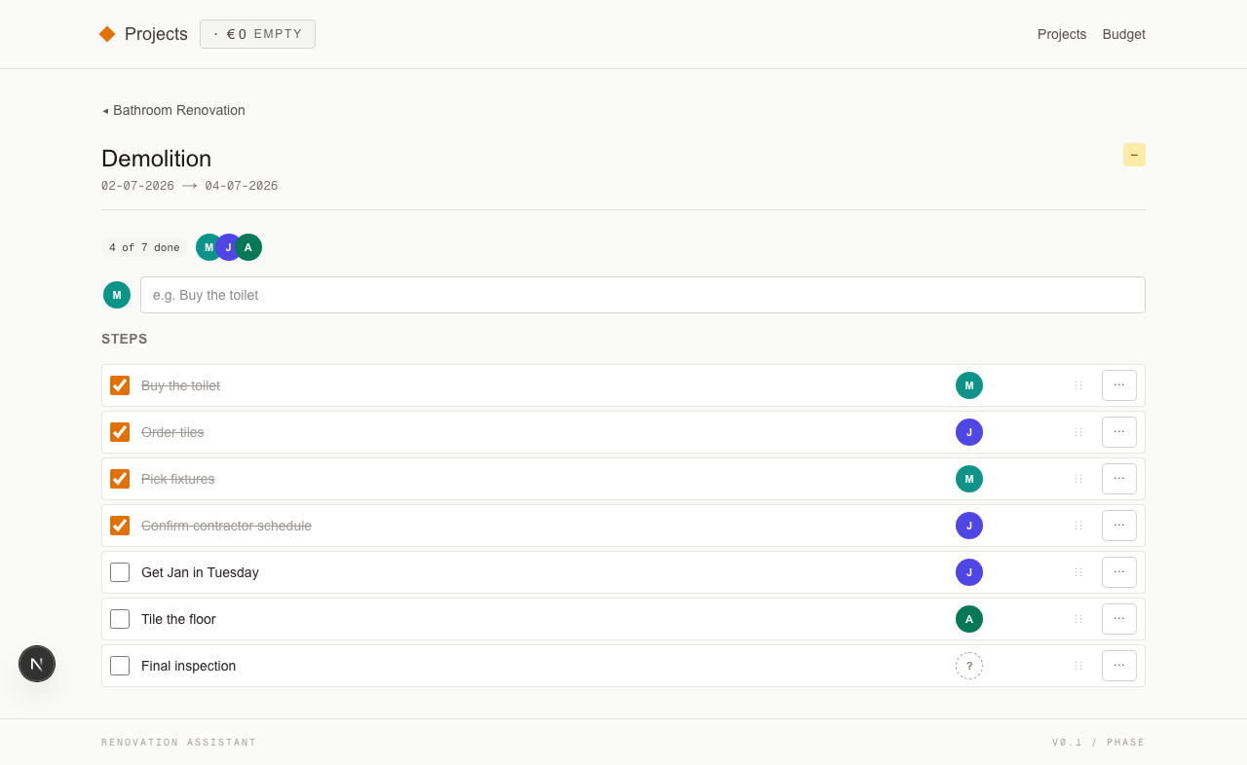1247x765 pixels.
Task: Grab drag handle on Tile the floor row
Action: [1078, 619]
